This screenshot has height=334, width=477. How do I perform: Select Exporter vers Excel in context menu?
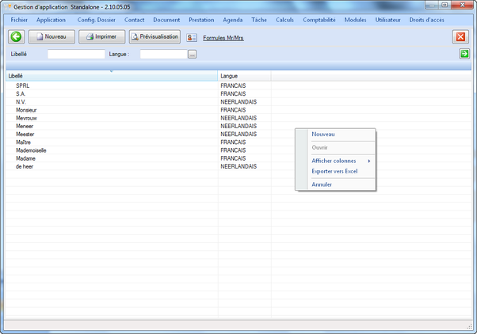[x=335, y=171]
